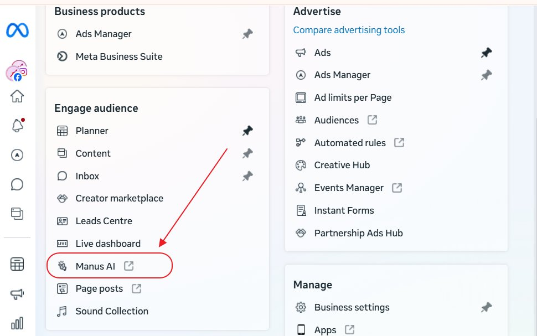Open Events Manager from Advertise list
The image size is (537, 336).
click(349, 188)
